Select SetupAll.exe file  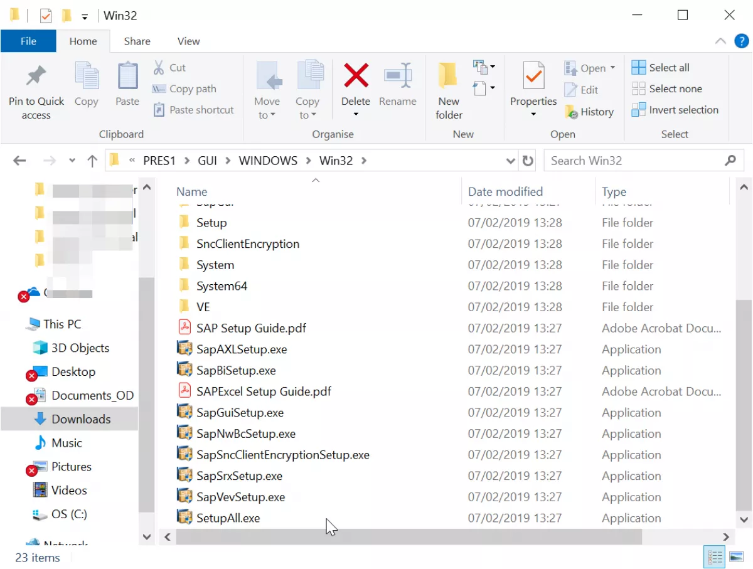(x=228, y=518)
